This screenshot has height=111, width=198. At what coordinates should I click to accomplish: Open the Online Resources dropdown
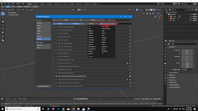[119, 20]
